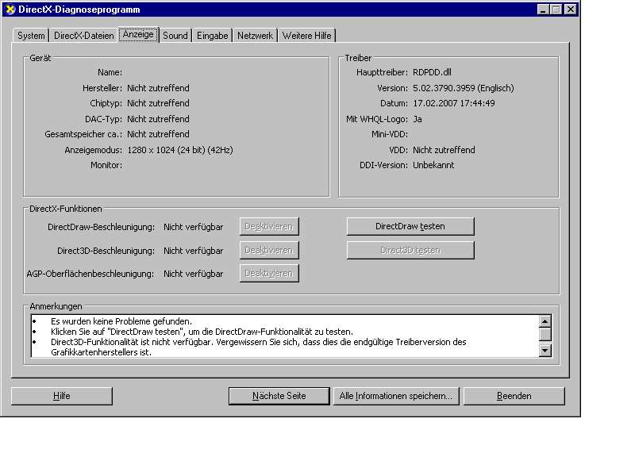The width and height of the screenshot is (635, 476).
Task: Click Nicht verfügbar beside Direct3D-Beschleunigung
Action: tap(193, 251)
